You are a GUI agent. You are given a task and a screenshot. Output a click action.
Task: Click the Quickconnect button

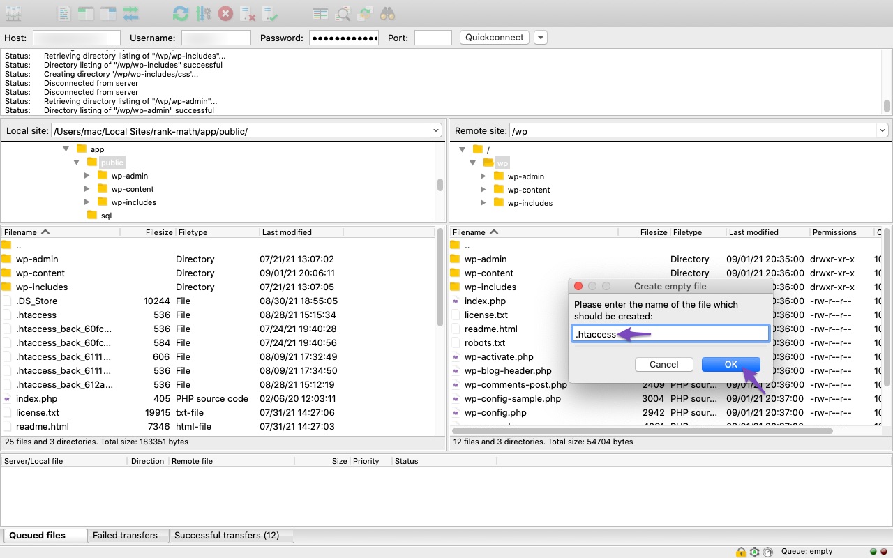point(495,38)
